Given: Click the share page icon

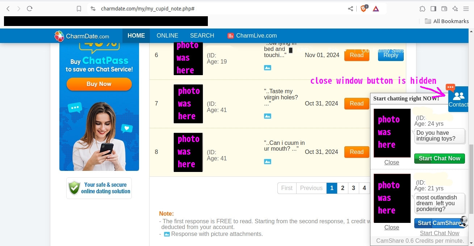Looking at the screenshot, I should tap(350, 8).
